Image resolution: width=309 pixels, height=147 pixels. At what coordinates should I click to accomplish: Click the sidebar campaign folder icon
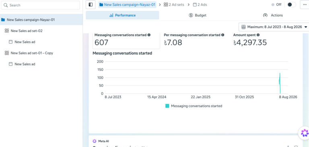coord(3,20)
